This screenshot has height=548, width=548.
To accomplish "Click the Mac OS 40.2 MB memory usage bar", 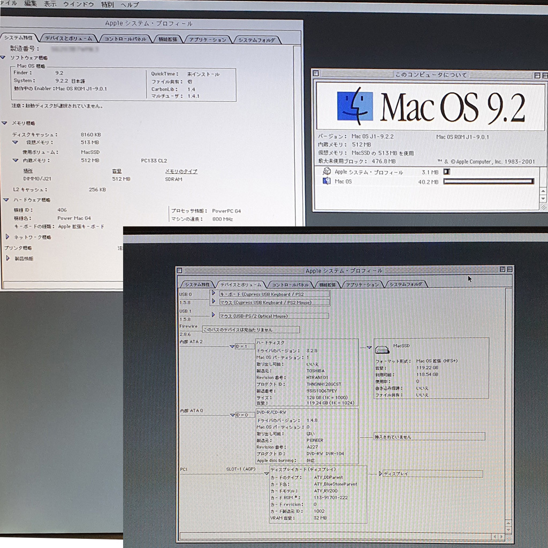I will click(x=489, y=181).
